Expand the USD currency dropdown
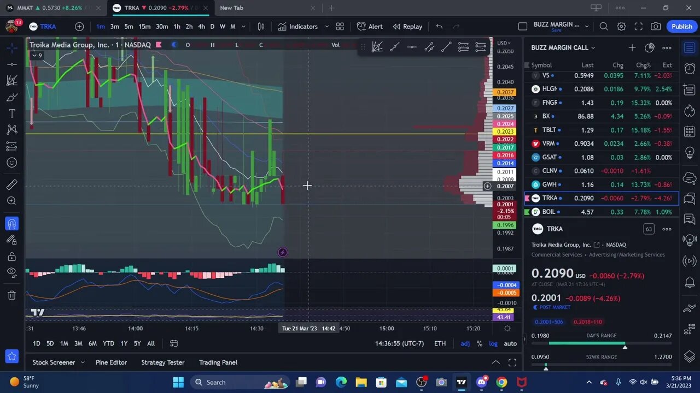This screenshot has width=700, height=393. coord(504,43)
